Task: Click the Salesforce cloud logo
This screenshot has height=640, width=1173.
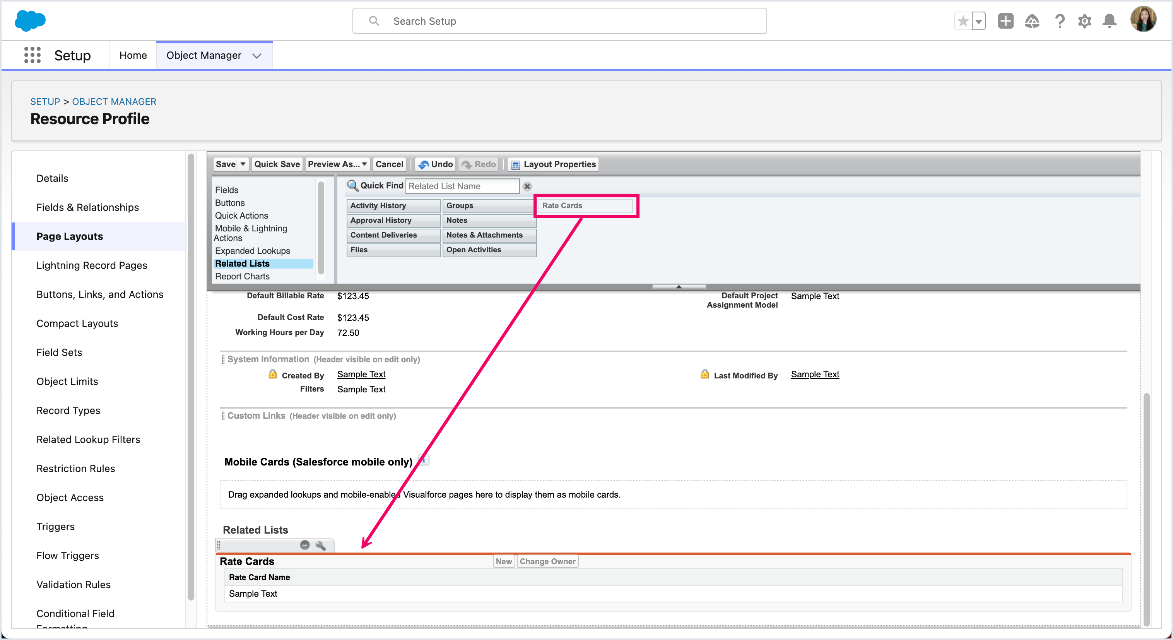Action: click(x=30, y=21)
